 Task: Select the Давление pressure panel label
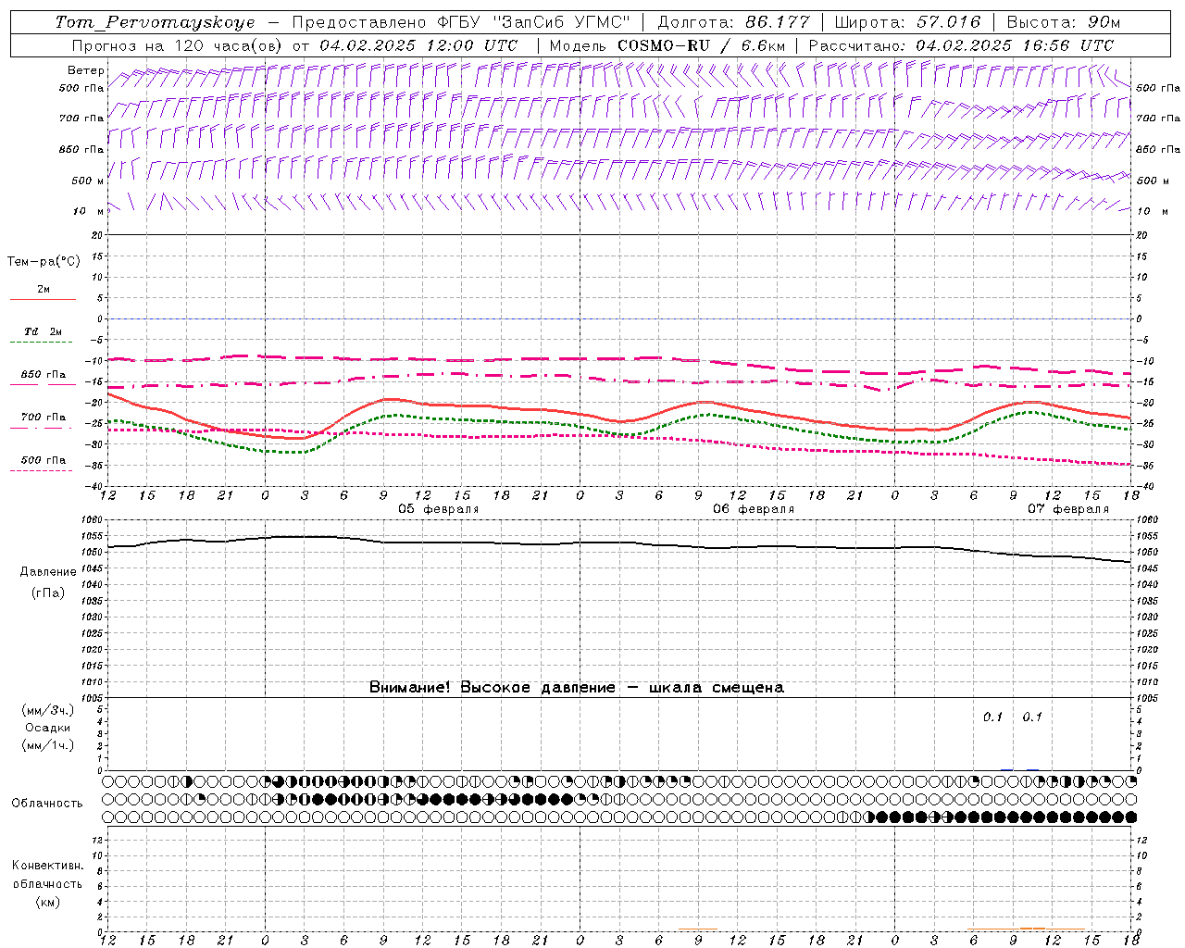click(48, 572)
